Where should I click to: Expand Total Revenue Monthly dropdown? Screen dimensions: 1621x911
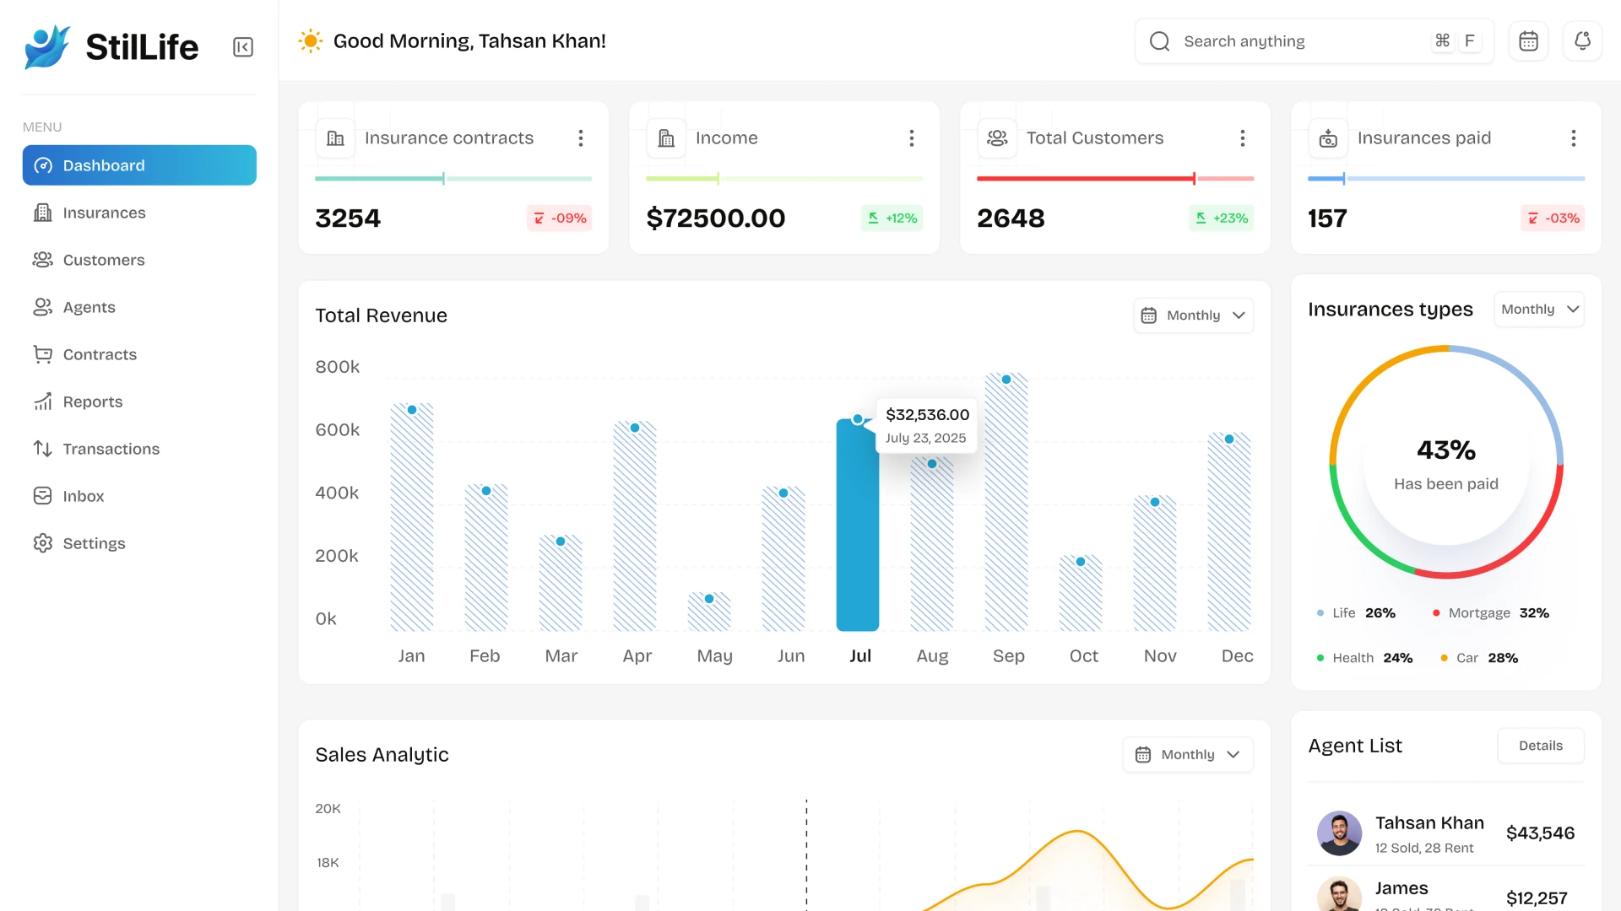click(x=1194, y=315)
